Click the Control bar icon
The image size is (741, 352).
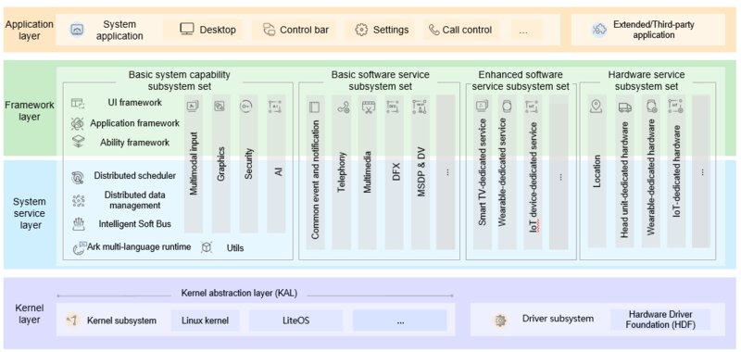click(x=269, y=30)
